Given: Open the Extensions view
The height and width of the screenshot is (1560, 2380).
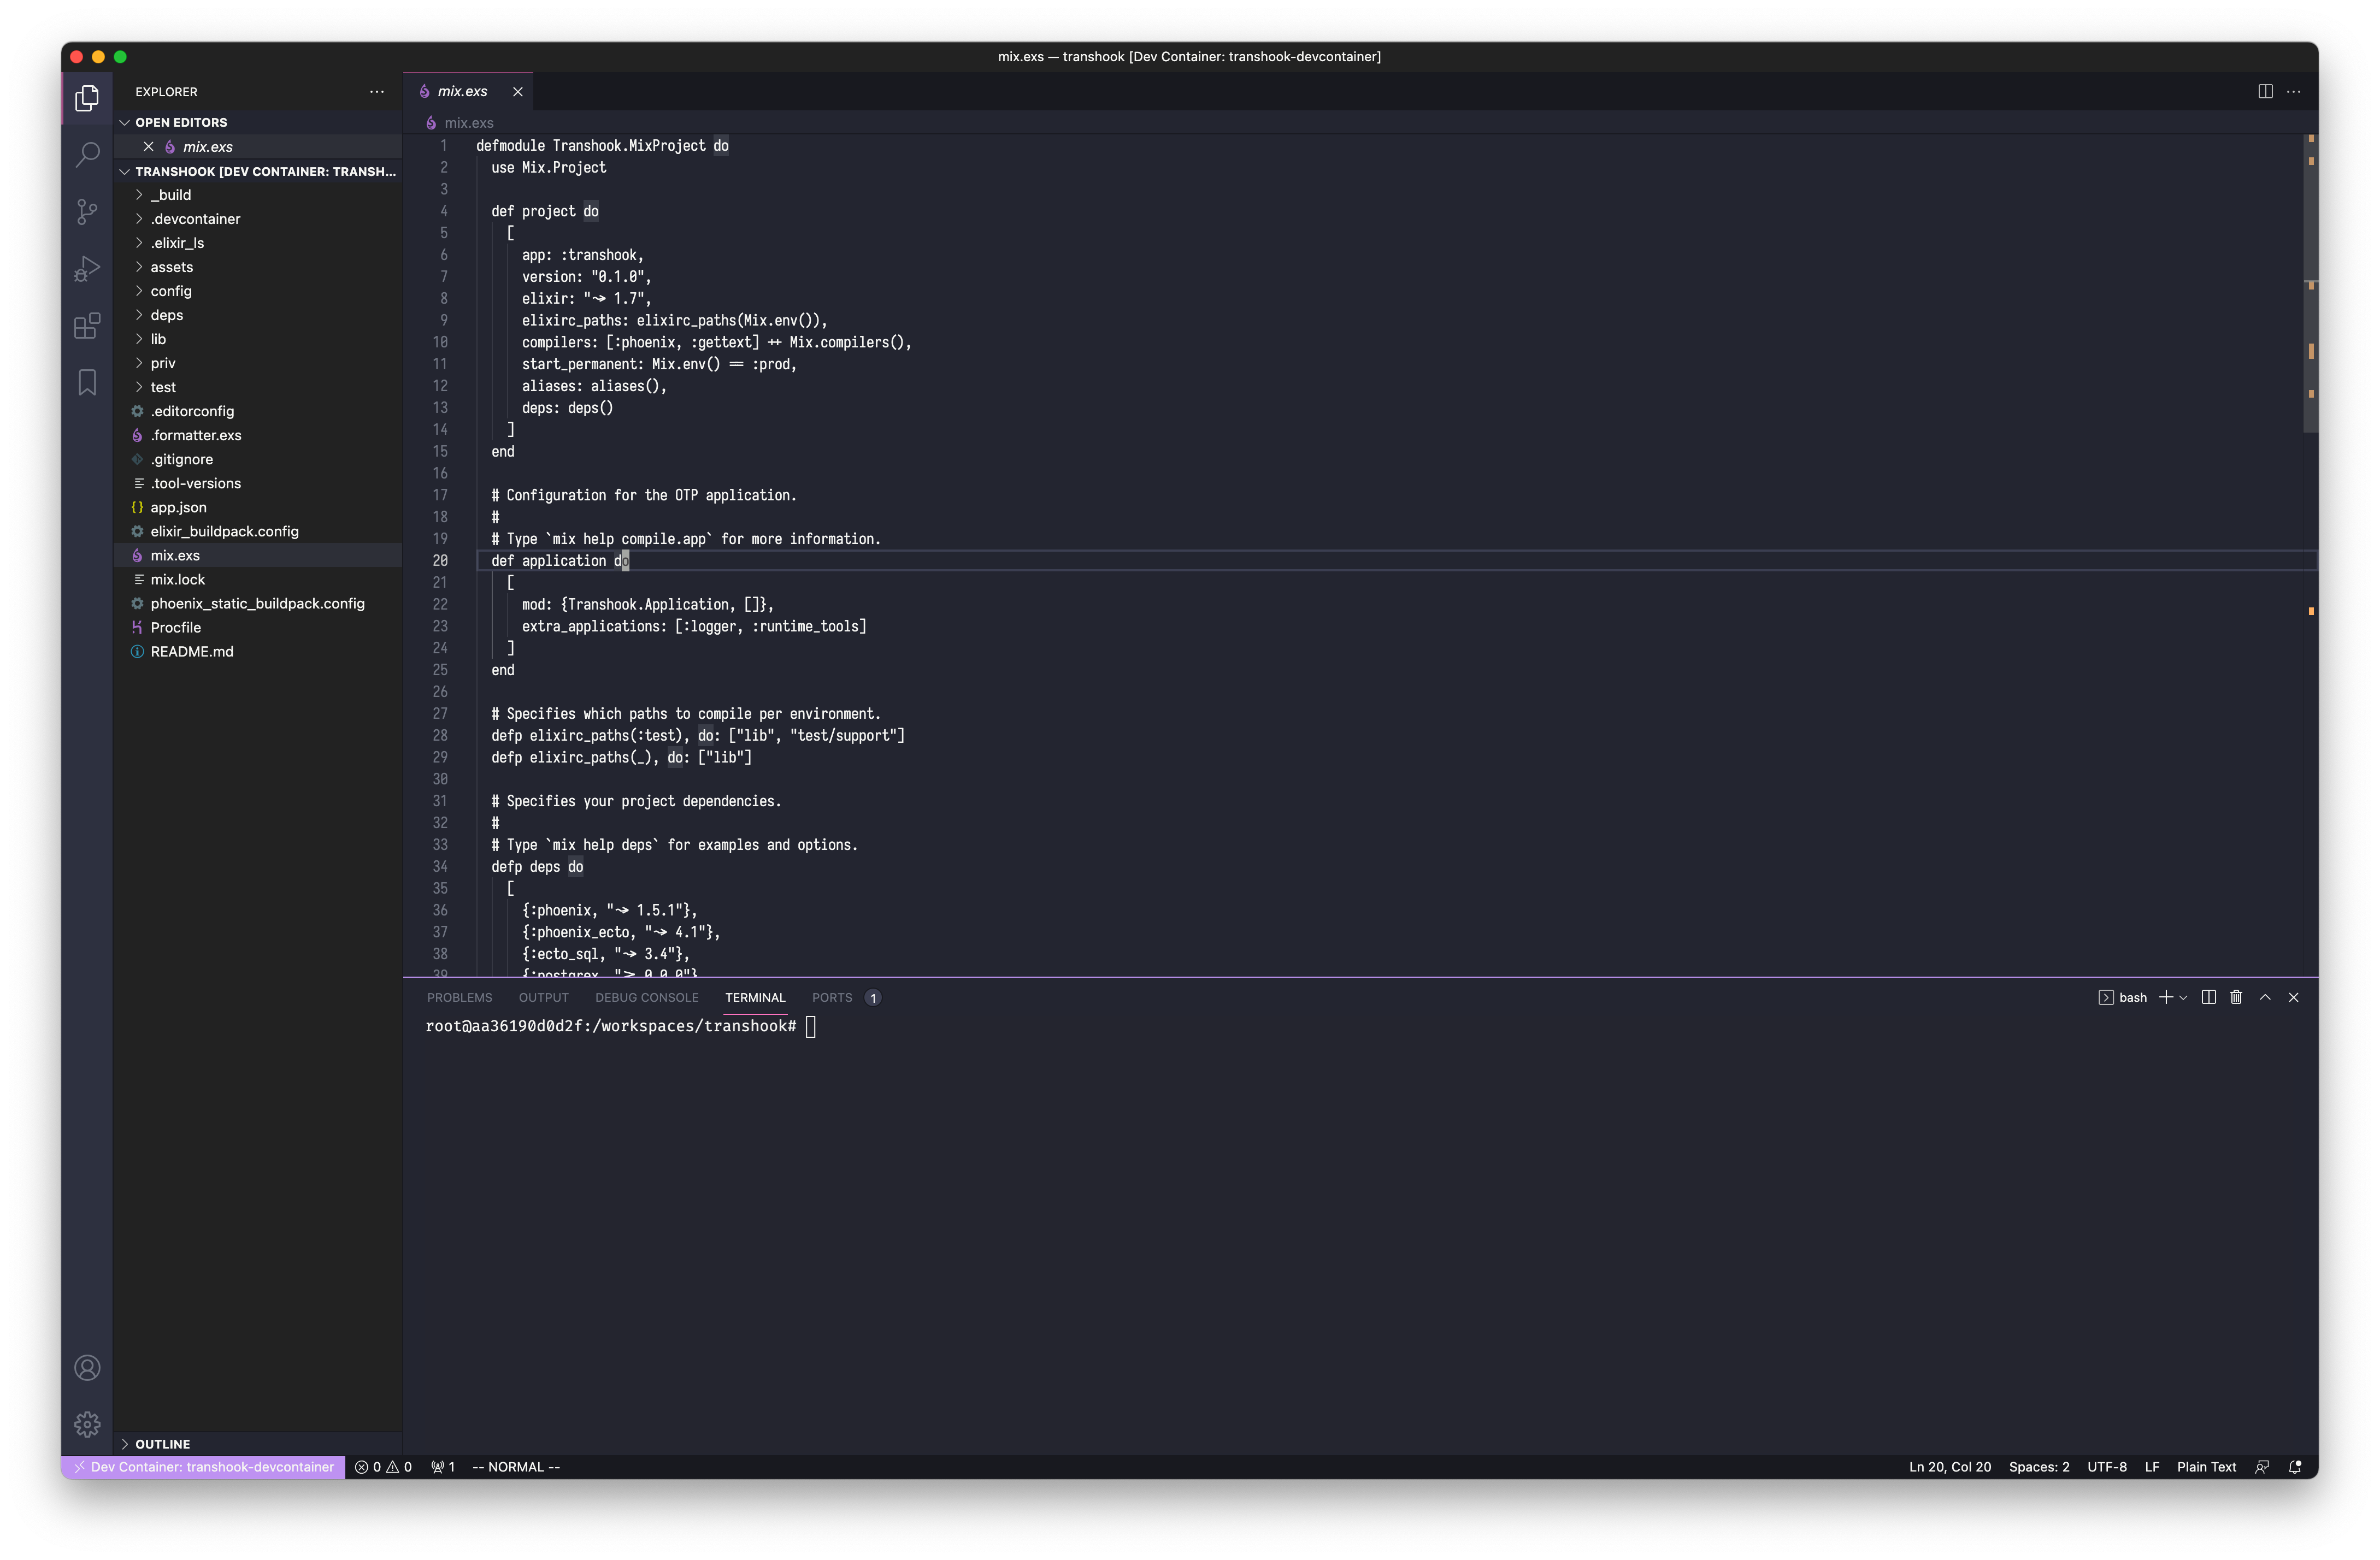Looking at the screenshot, I should (87, 326).
